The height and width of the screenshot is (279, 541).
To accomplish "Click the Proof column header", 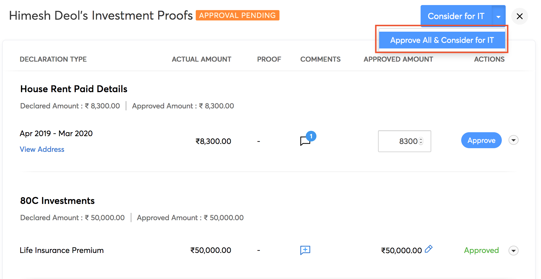I will pyautogui.click(x=269, y=59).
